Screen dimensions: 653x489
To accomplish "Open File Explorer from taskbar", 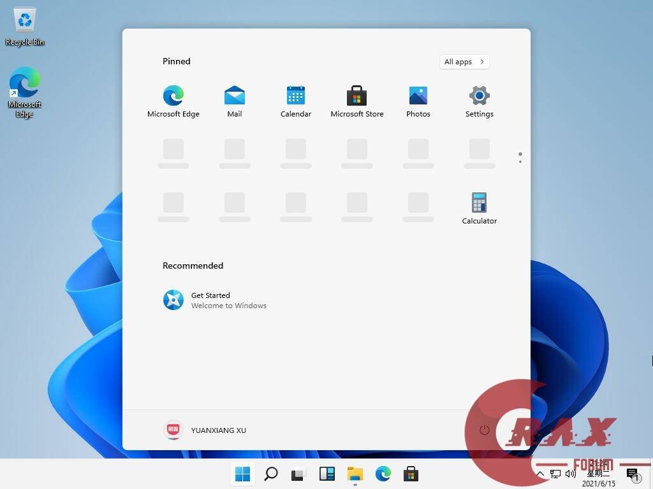I will (355, 474).
